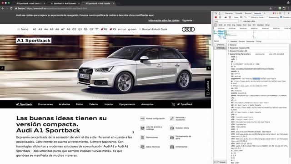Click the network filter text field
The height and width of the screenshot is (164, 291).
point(226,21)
